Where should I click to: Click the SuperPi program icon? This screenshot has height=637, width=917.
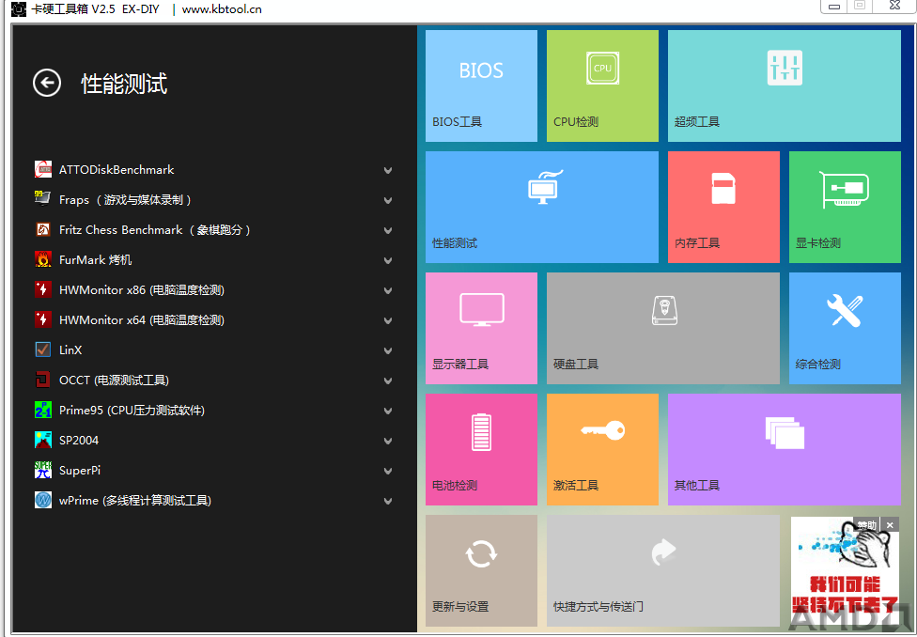(x=42, y=471)
